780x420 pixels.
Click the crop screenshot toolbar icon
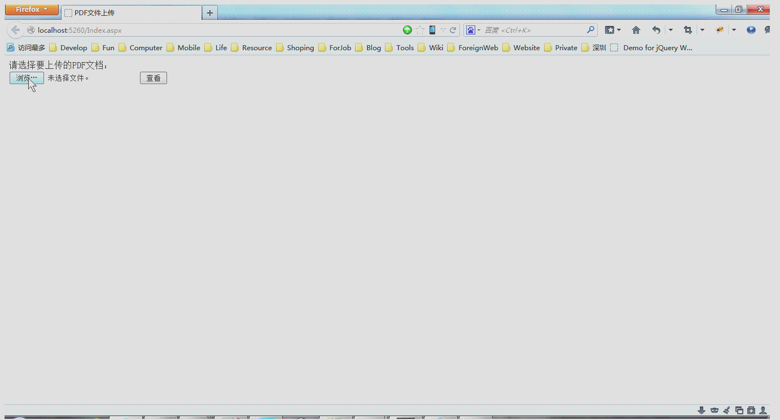(x=687, y=30)
